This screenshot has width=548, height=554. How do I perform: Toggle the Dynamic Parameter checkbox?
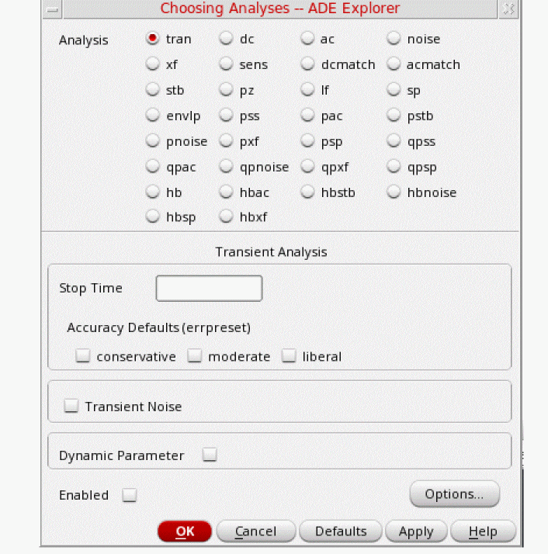click(210, 455)
